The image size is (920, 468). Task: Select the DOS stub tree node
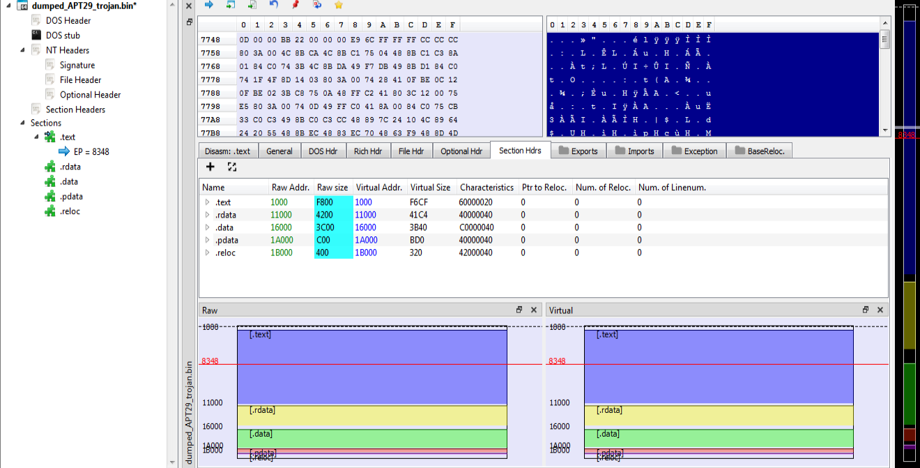pyautogui.click(x=63, y=35)
